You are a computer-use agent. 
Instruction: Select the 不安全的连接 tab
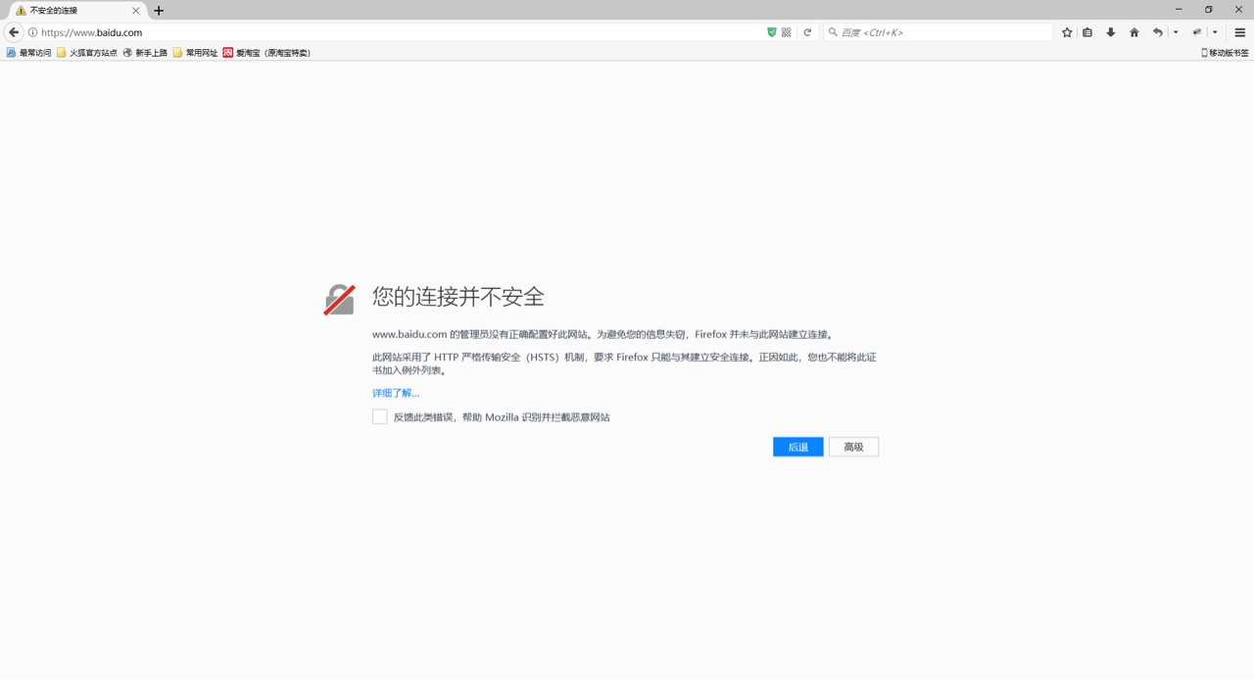[76, 11]
